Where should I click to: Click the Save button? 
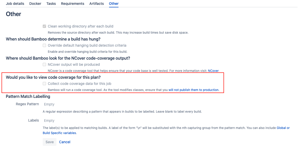(50, 142)
